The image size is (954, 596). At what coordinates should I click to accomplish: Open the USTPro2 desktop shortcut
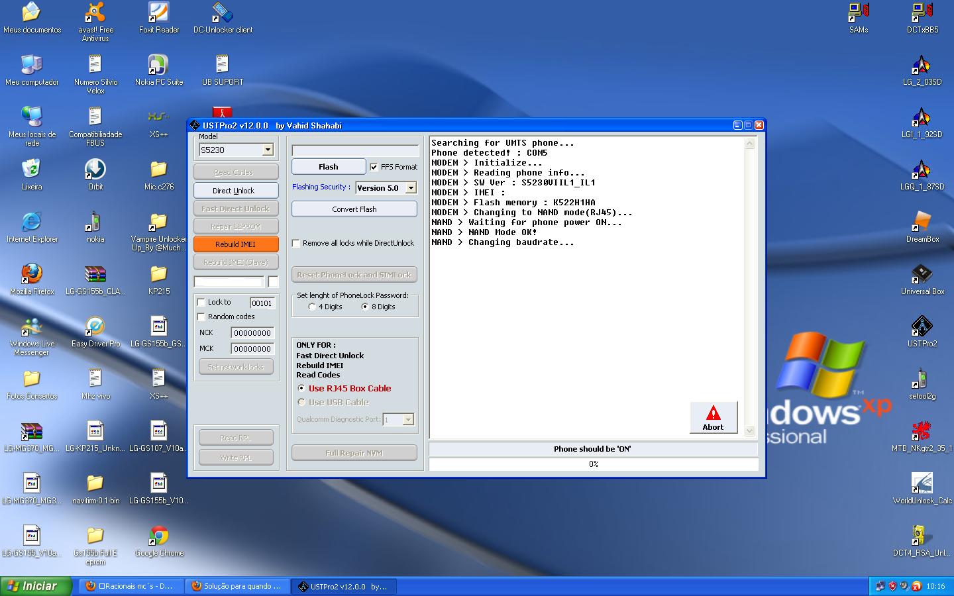(x=922, y=332)
